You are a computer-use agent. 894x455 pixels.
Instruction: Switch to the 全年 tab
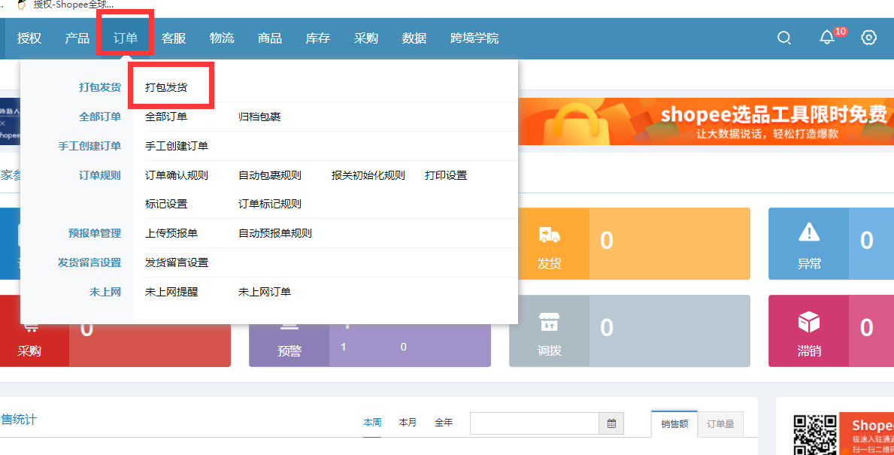pyautogui.click(x=444, y=423)
